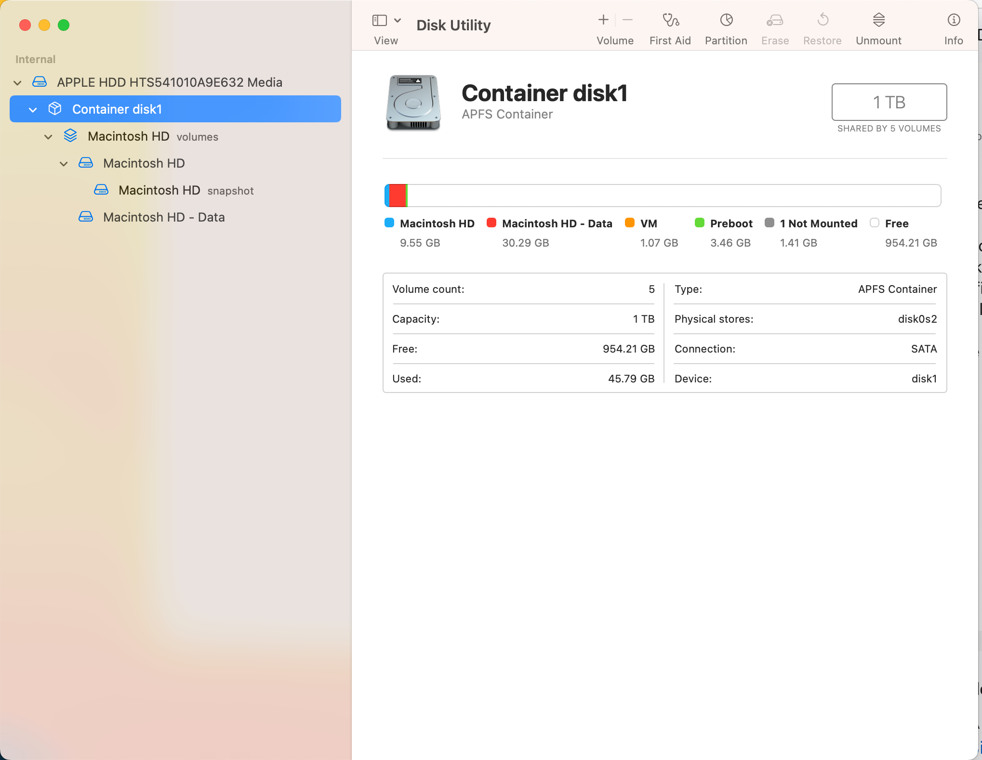This screenshot has height=760, width=982.
Task: Click the yellow minimize window button
Action: click(x=44, y=25)
